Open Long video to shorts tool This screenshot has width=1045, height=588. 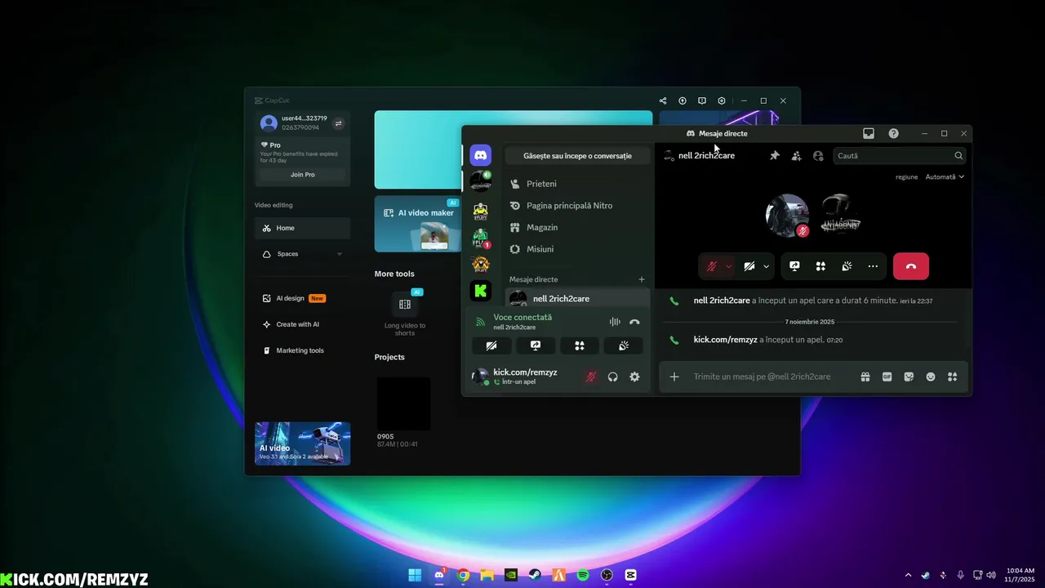(405, 314)
